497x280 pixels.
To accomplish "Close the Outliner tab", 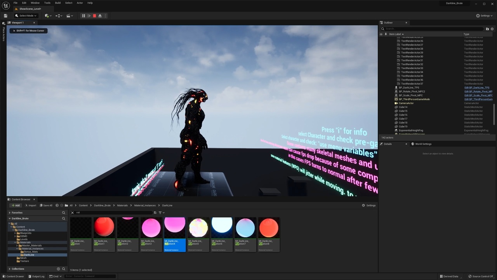I will 406,23.
